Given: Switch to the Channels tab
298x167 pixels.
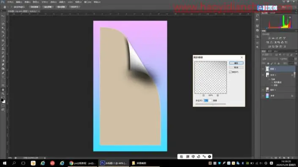Looking at the screenshot, I should [x=270, y=51].
